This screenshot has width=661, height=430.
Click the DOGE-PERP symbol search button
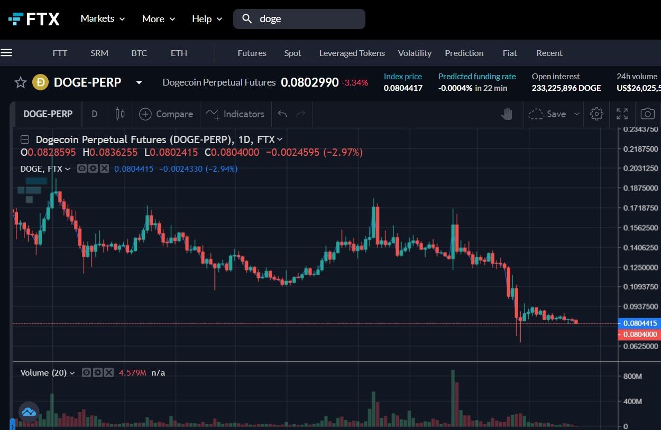[x=48, y=114]
